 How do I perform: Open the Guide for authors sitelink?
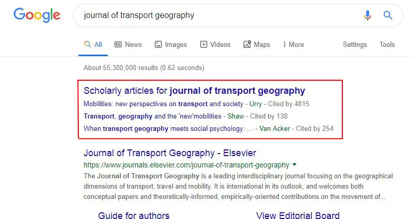[134, 216]
